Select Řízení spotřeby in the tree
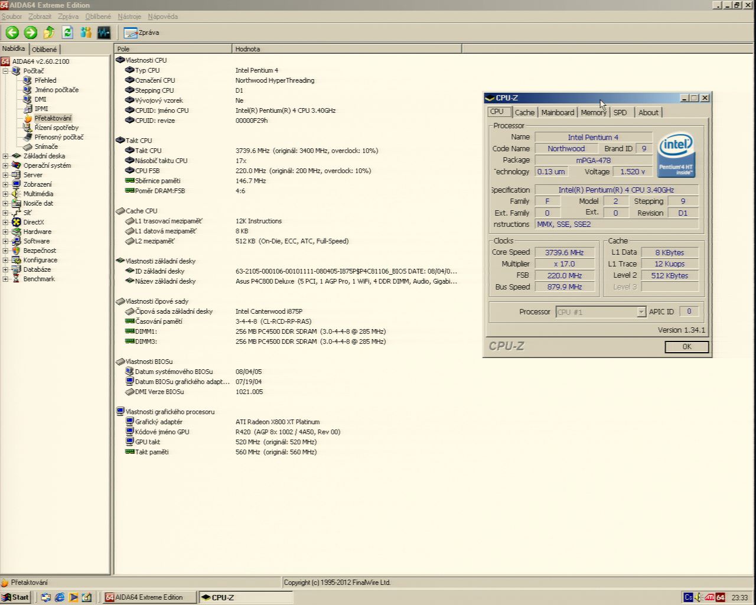The width and height of the screenshot is (756, 605). (x=56, y=128)
